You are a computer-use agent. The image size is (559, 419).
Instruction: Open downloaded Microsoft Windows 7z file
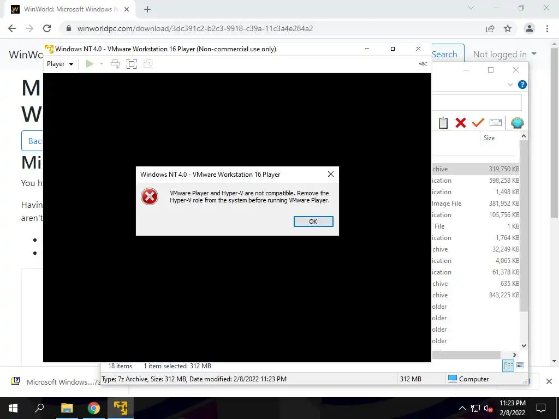56,381
